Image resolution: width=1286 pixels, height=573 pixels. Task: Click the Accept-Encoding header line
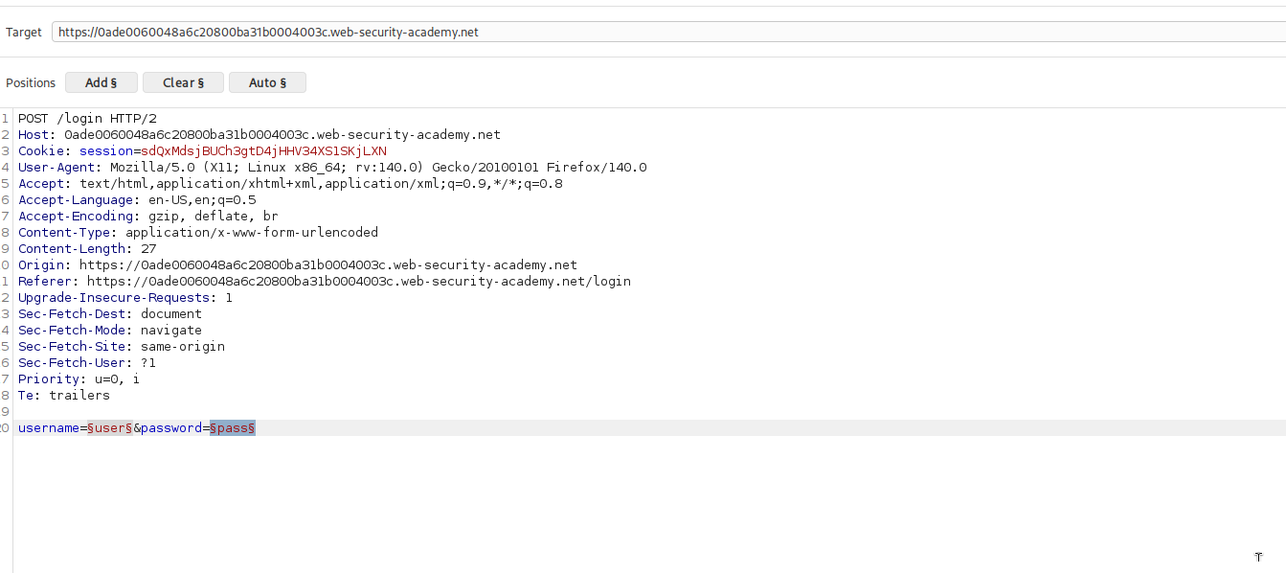click(x=148, y=217)
